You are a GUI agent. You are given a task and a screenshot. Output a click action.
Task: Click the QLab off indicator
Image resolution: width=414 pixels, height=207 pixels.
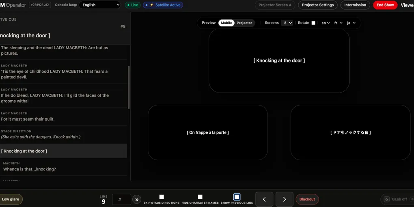397,199
